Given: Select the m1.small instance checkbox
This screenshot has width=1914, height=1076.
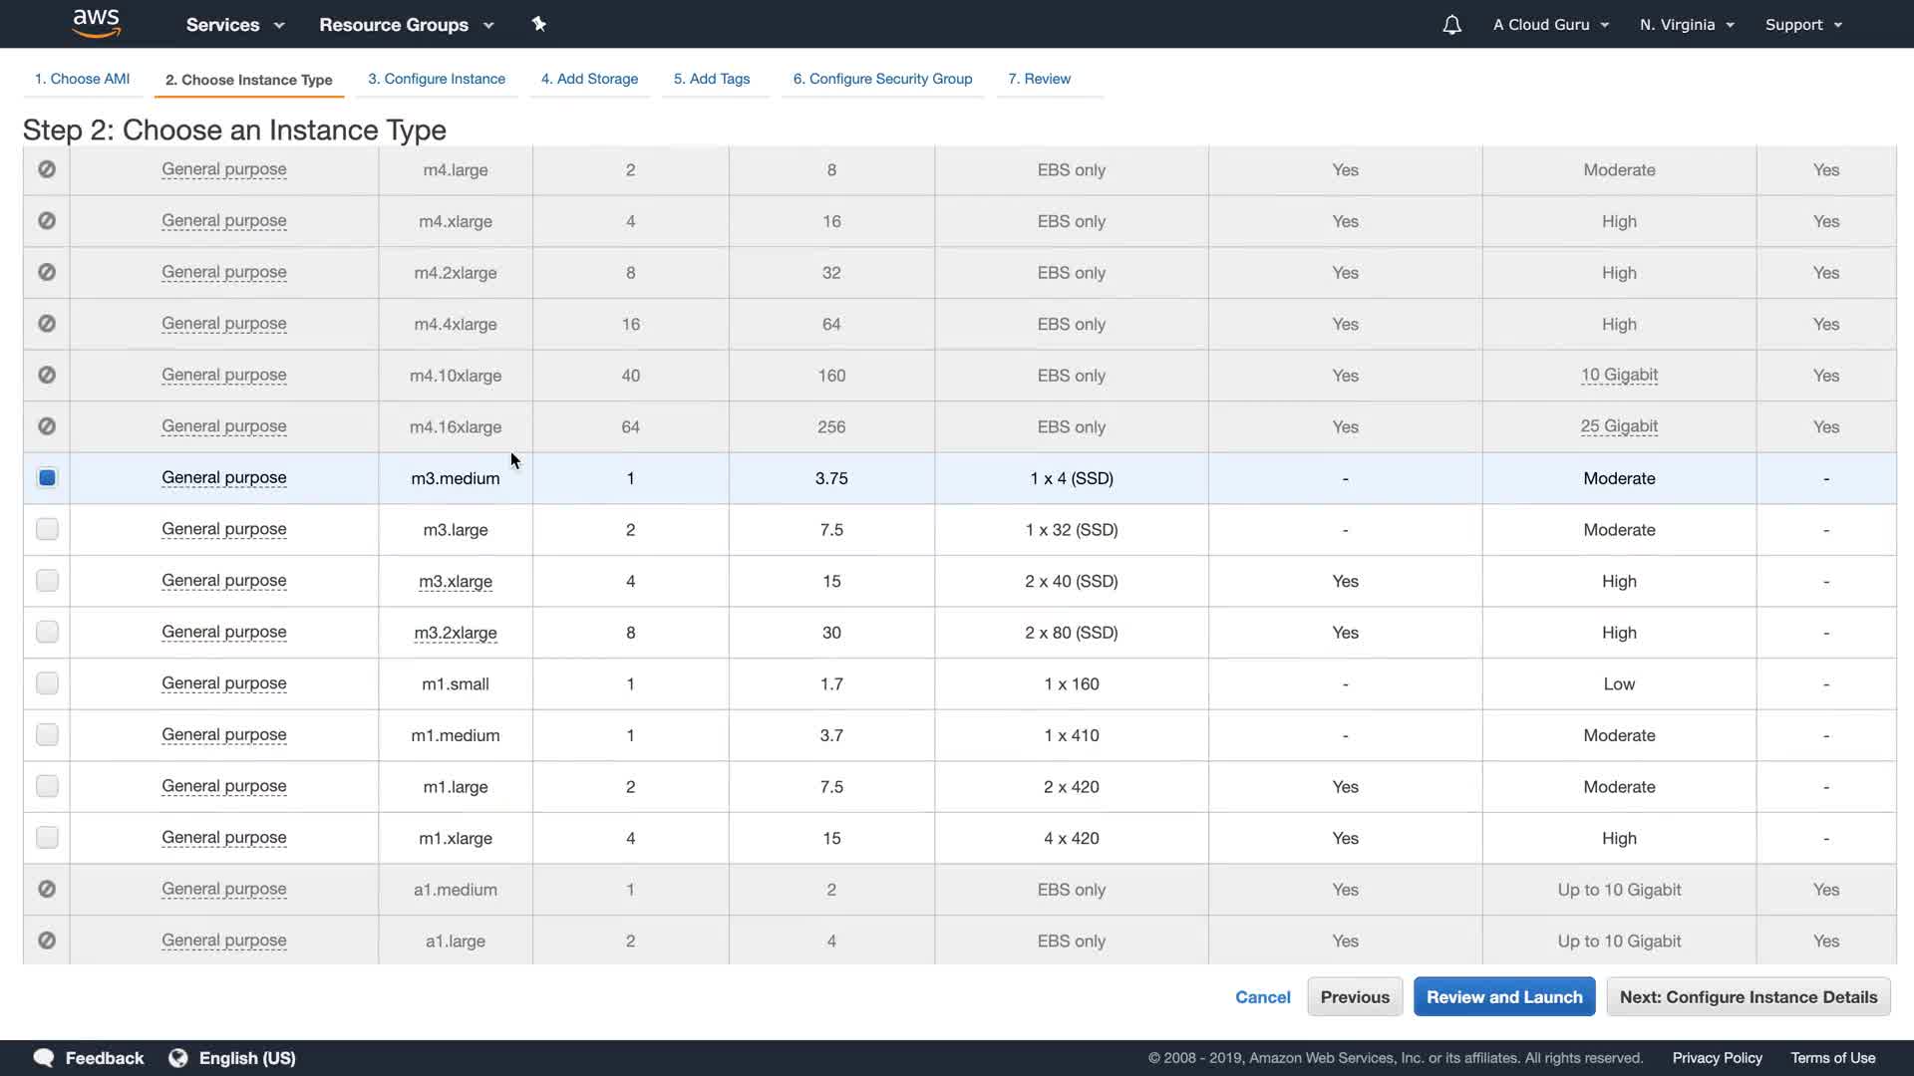Looking at the screenshot, I should 47,683.
